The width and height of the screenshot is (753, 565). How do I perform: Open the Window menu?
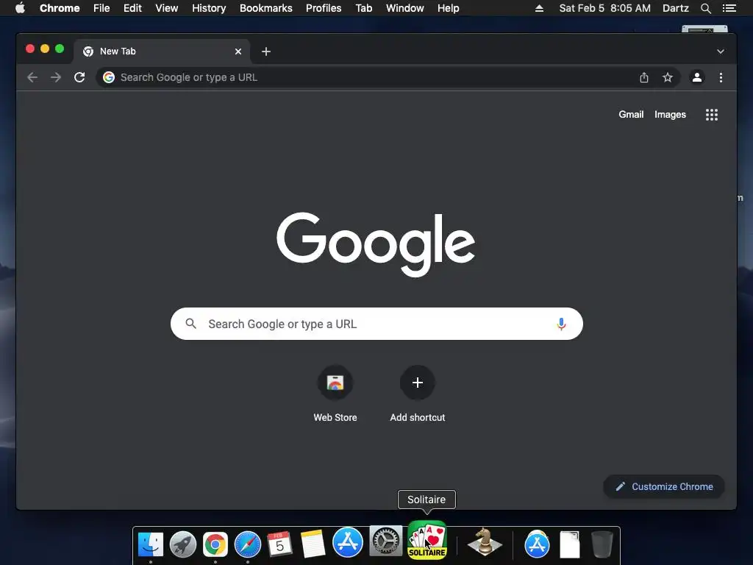(x=405, y=8)
